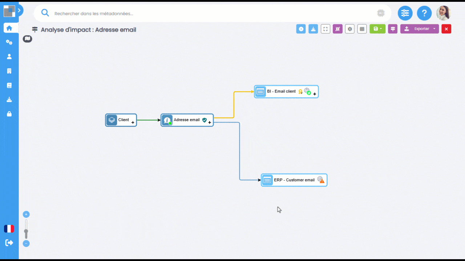
Task: Open the book glossary sidebar icon
Action: click(9, 85)
